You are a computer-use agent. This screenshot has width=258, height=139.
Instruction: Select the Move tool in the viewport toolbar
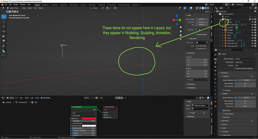(4, 26)
